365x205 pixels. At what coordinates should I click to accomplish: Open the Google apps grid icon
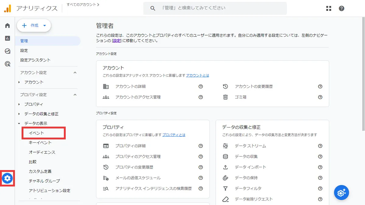(328, 8)
